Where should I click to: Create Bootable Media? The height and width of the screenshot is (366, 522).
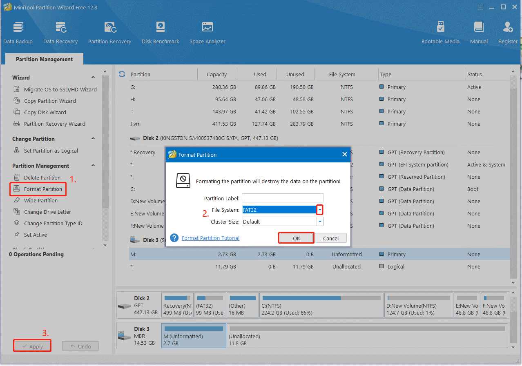[440, 32]
